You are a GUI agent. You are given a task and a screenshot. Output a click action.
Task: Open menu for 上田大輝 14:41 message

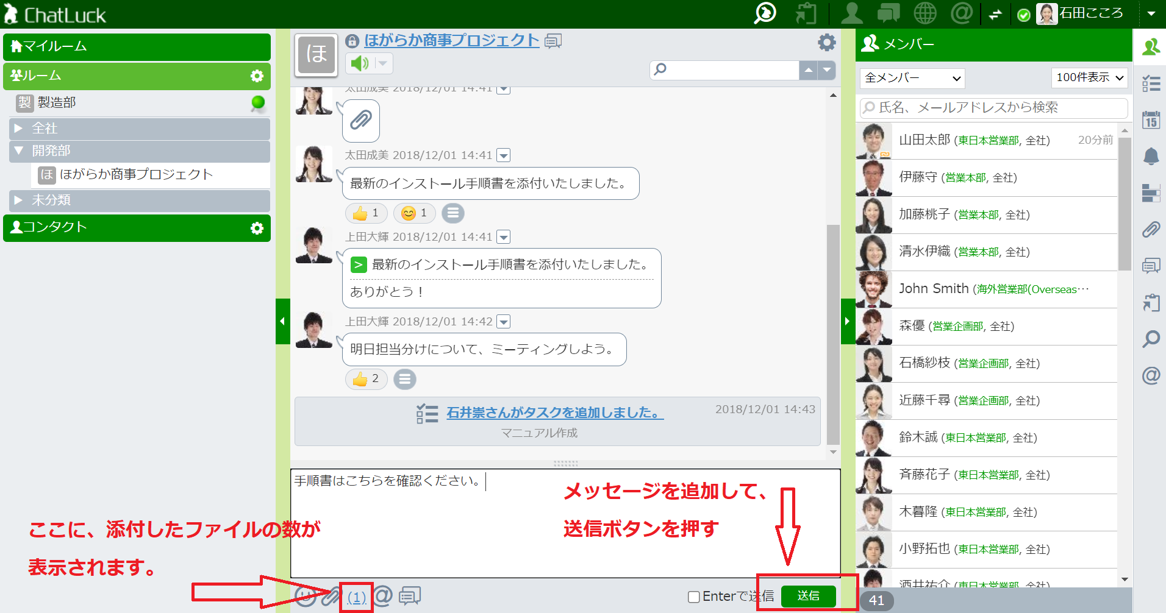click(x=504, y=237)
